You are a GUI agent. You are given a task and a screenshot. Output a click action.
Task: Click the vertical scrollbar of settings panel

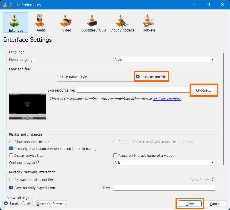pyautogui.click(x=224, y=109)
